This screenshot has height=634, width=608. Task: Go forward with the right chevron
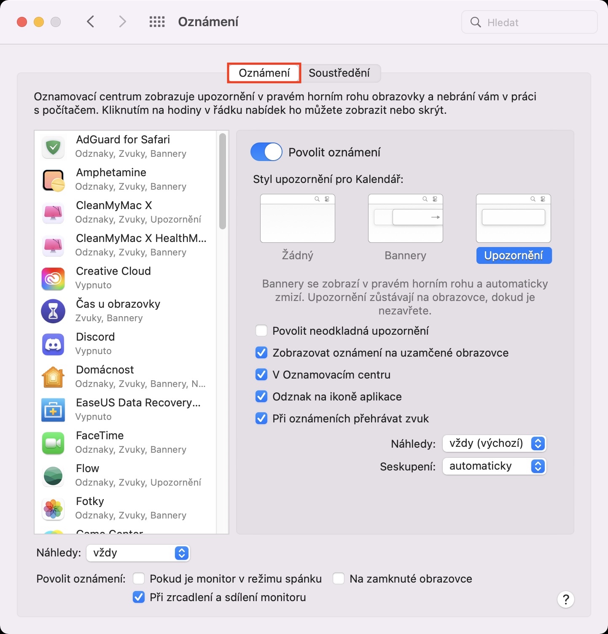tap(122, 21)
